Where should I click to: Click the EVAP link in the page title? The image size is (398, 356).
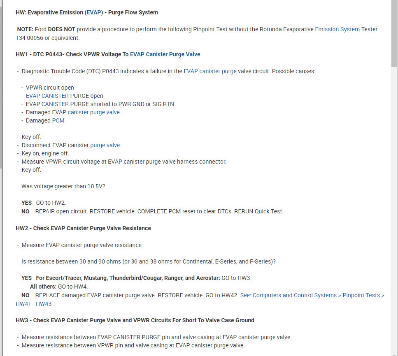click(x=94, y=12)
